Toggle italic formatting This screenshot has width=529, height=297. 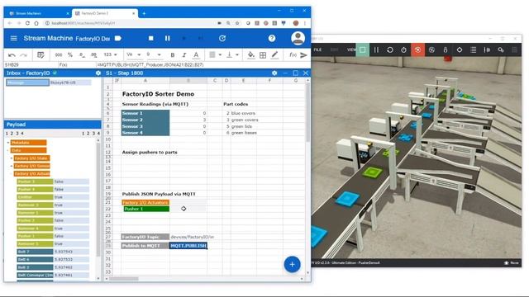tap(184, 55)
